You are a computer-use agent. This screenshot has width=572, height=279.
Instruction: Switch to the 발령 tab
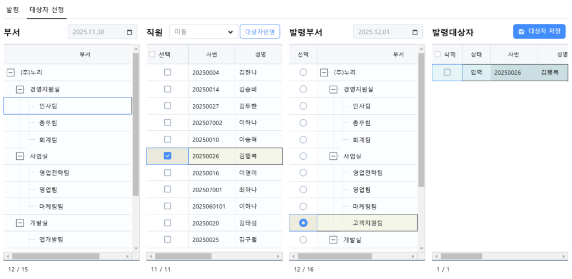coord(12,9)
